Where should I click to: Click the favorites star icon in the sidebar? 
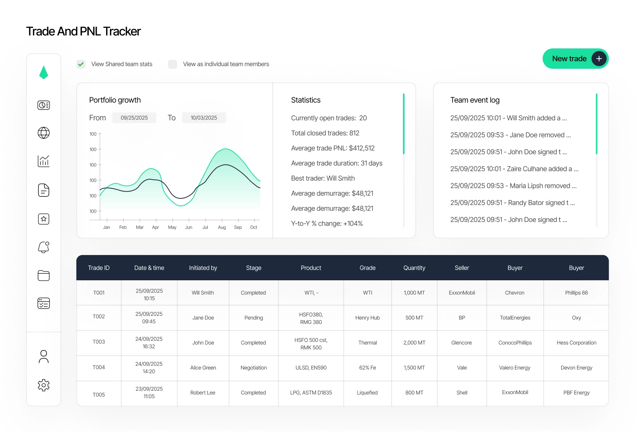(44, 219)
